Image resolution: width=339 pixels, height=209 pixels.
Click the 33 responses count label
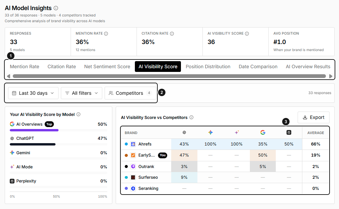pos(320,93)
